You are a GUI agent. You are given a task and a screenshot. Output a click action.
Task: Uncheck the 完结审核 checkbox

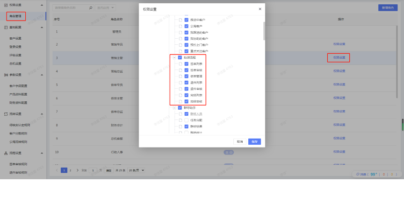(187, 102)
